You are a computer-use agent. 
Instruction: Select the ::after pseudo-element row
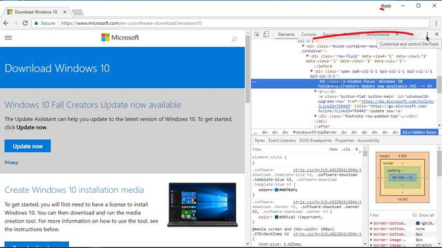[322, 126]
